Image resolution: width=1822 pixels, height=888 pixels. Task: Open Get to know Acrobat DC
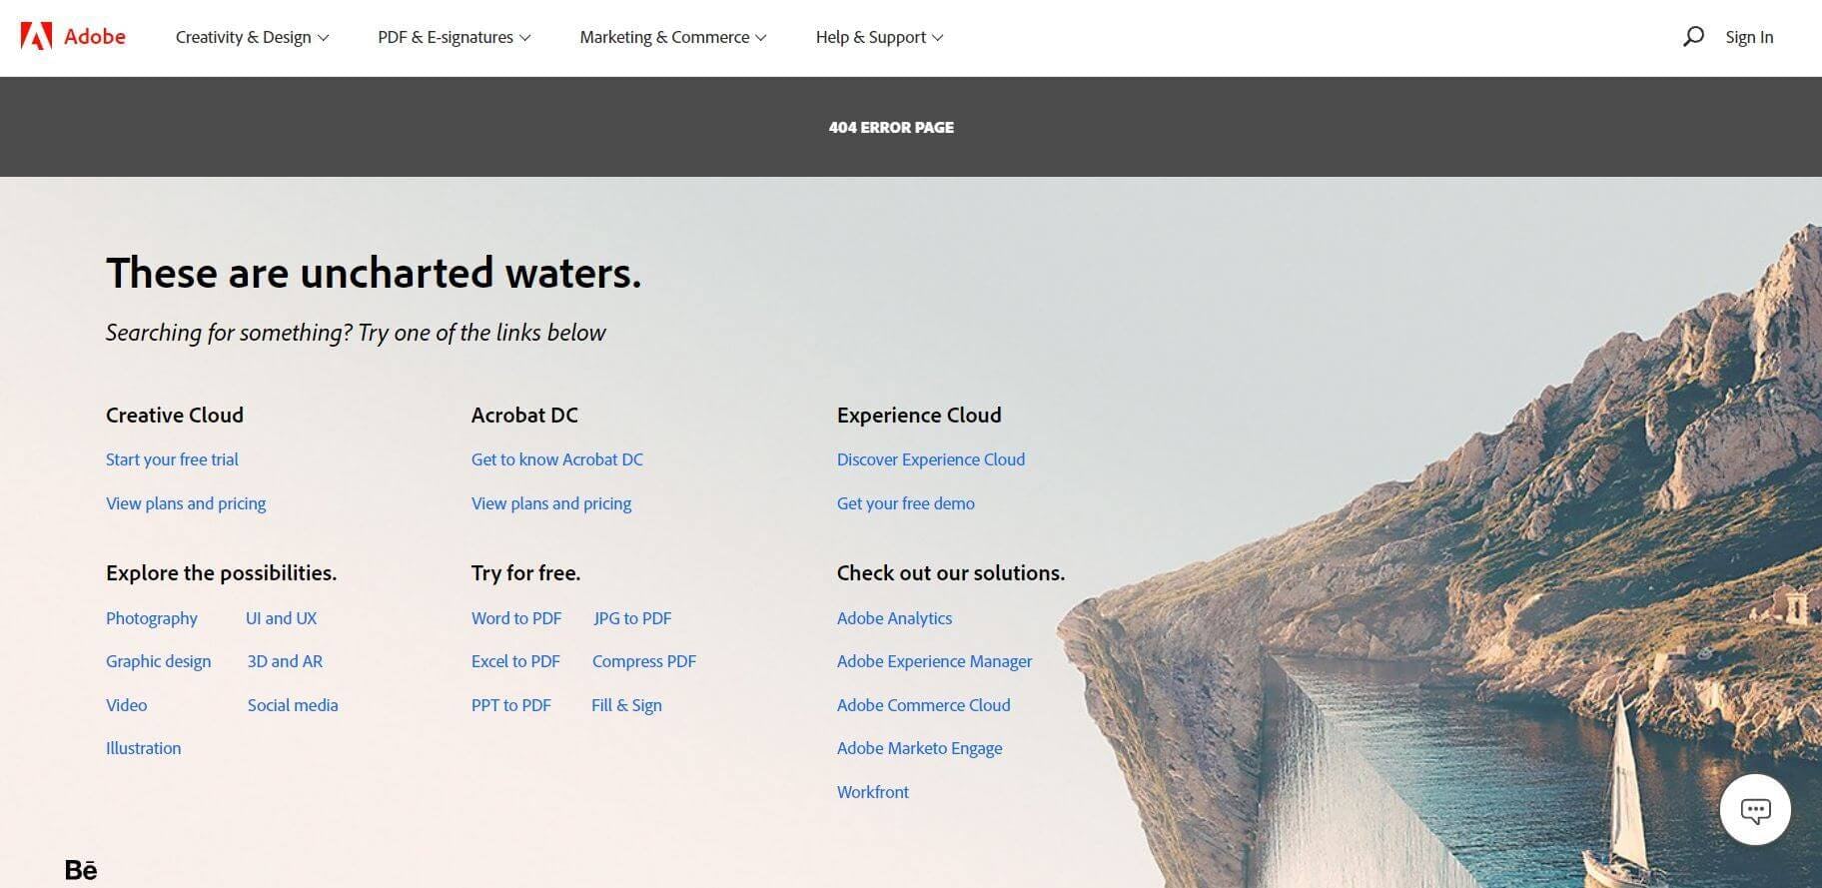556,459
